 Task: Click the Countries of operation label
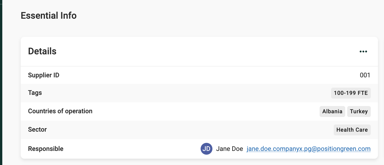click(60, 111)
